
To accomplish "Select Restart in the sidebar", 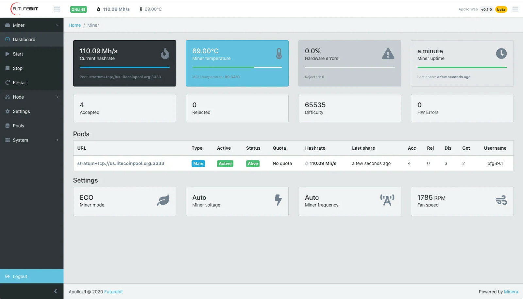I will pyautogui.click(x=32, y=83).
